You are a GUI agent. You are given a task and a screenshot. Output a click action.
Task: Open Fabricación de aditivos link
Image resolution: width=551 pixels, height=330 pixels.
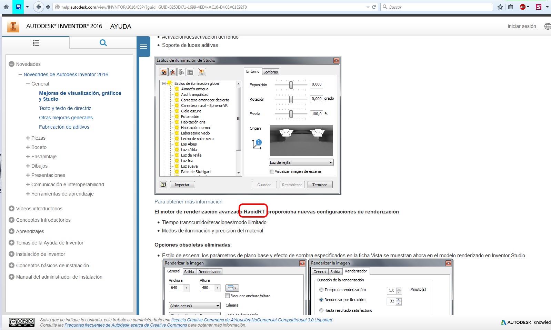[64, 127]
